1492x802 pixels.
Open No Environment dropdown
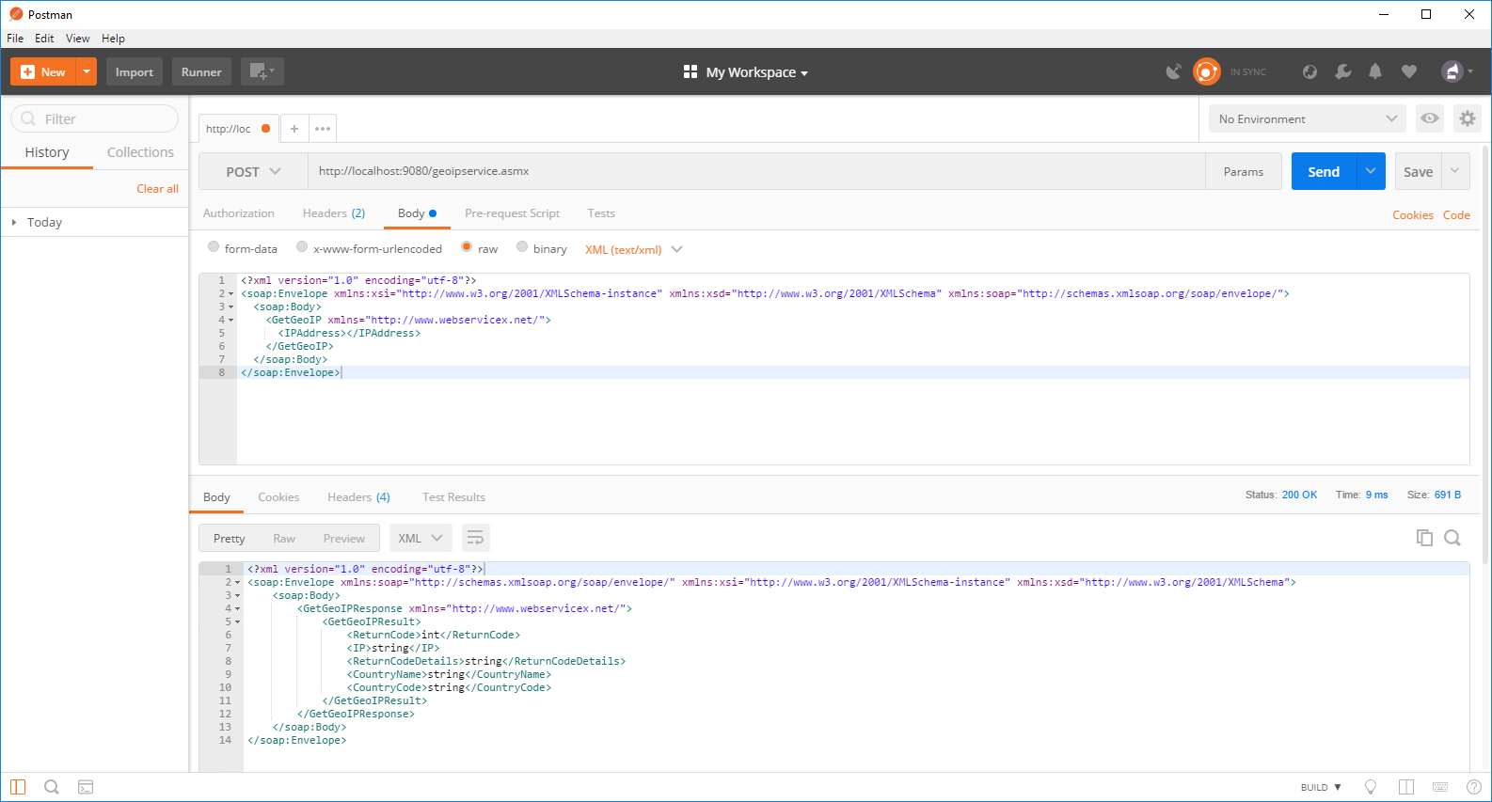click(x=1307, y=118)
